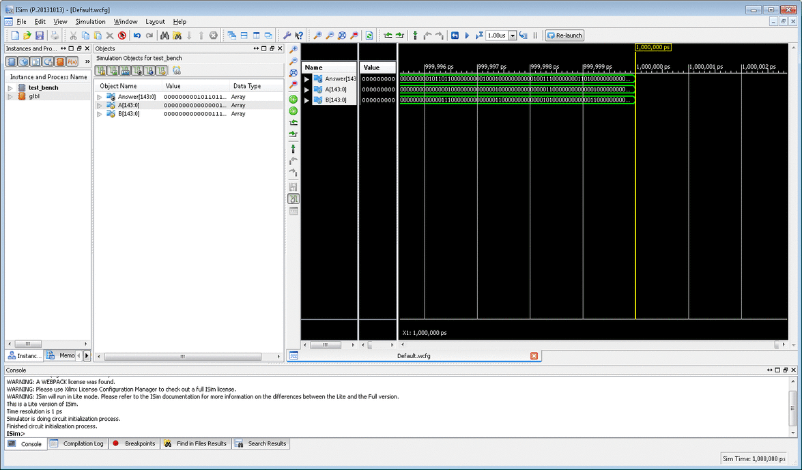Click the Undo arrow in the toolbar
This screenshot has width=802, height=470.
pos(137,35)
